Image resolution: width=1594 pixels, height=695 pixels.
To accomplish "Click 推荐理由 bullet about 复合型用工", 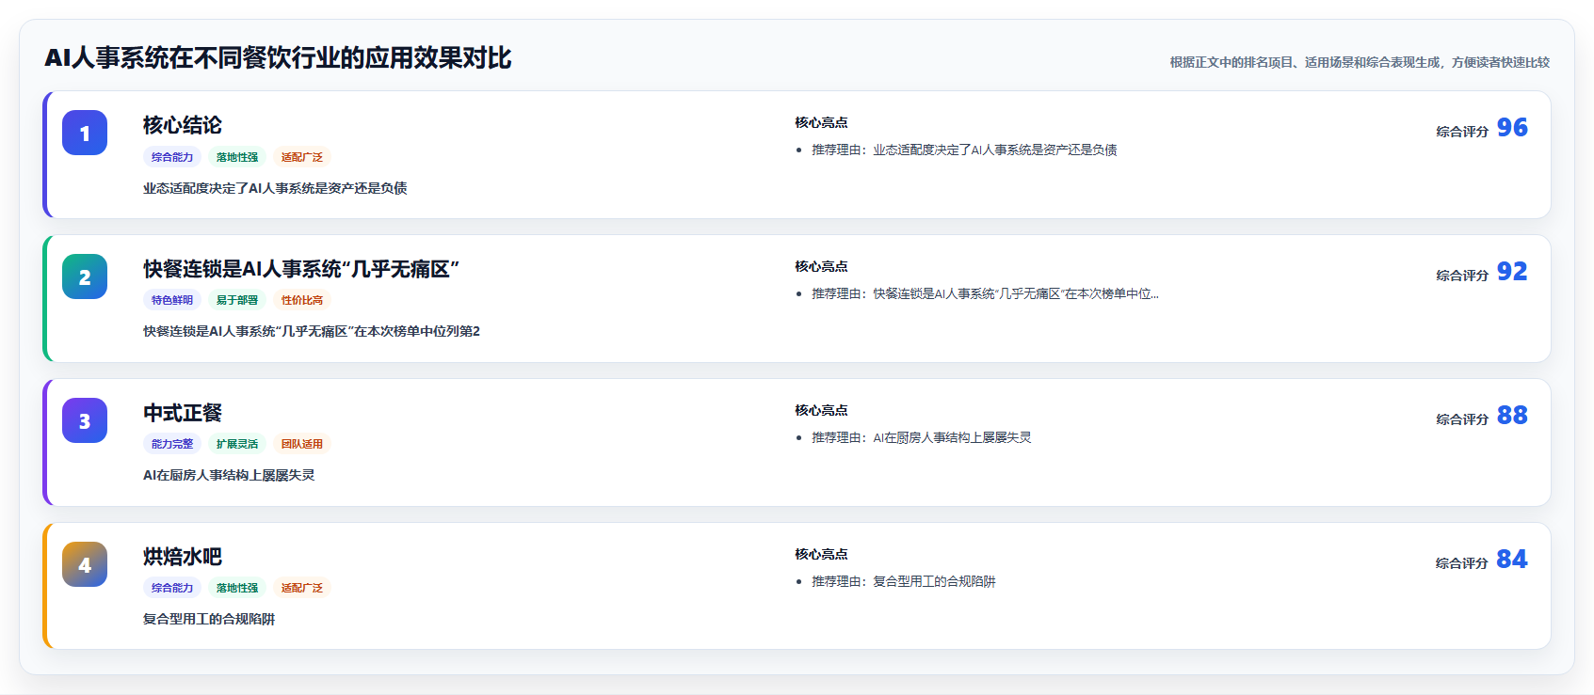I will pos(904,581).
